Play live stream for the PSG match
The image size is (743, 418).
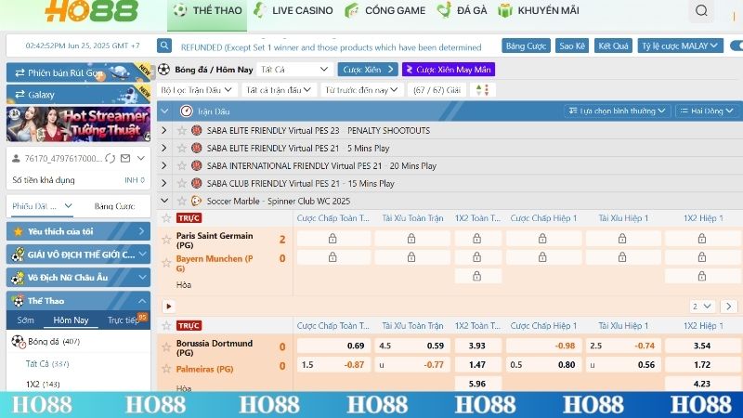tap(169, 307)
